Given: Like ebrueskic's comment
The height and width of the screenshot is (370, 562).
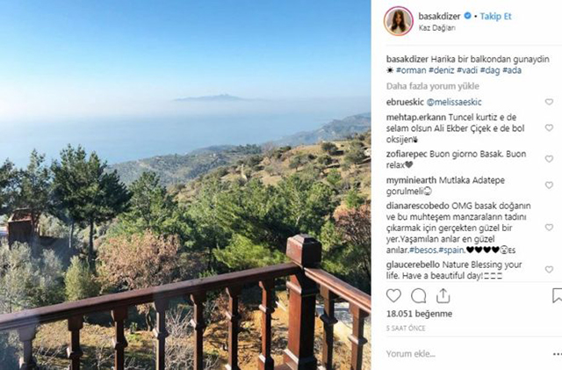Looking at the screenshot, I should point(549,102).
